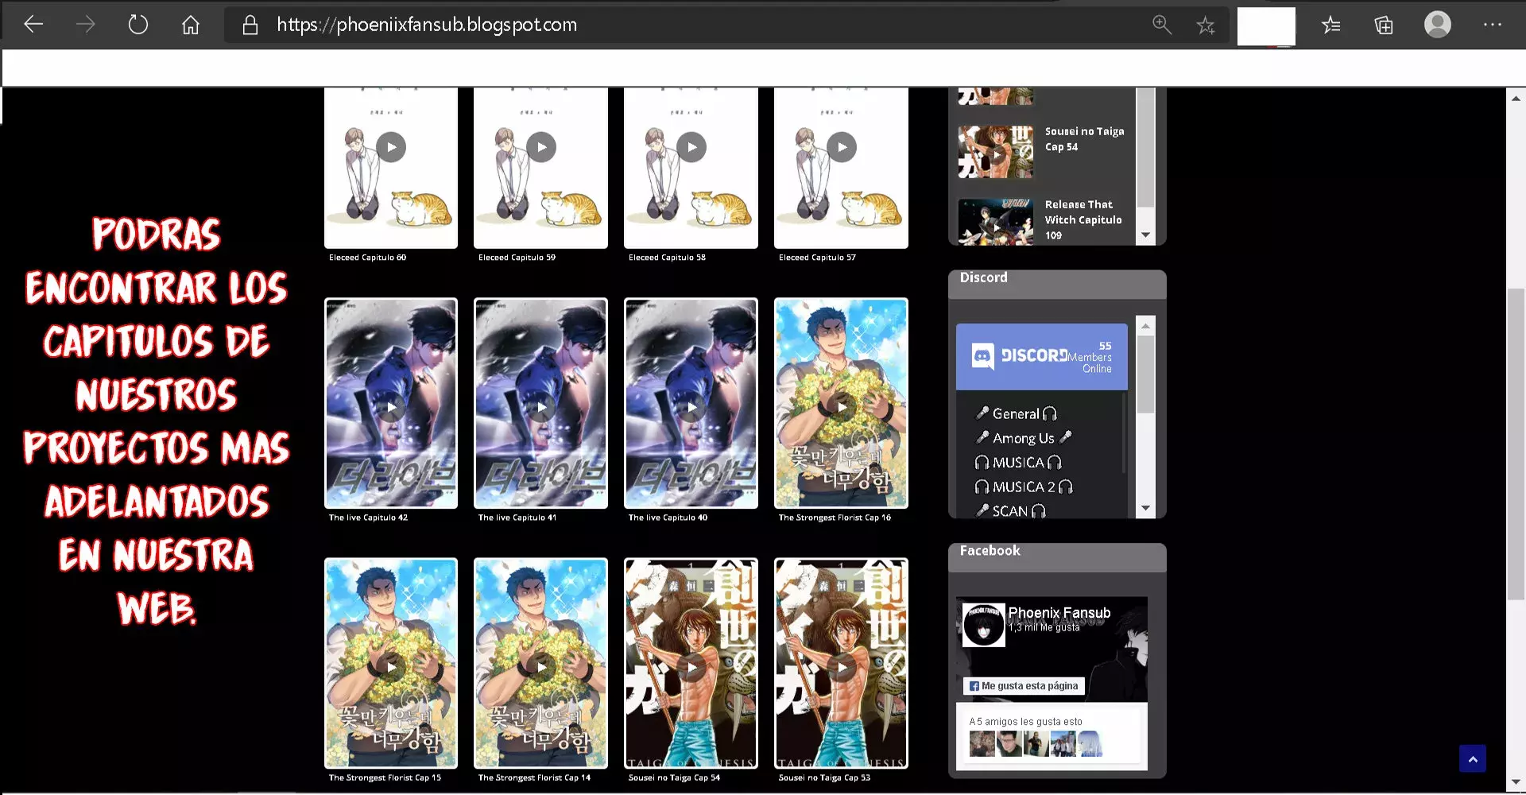Play The live Capitulo 42 video
1526x795 pixels.
(x=390, y=406)
